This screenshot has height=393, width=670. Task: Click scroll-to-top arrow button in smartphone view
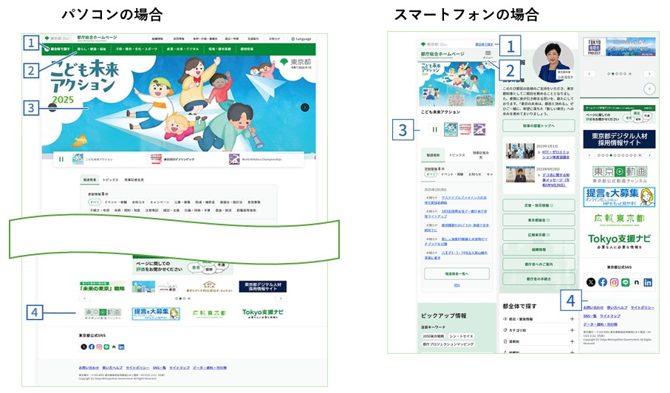coord(649,89)
